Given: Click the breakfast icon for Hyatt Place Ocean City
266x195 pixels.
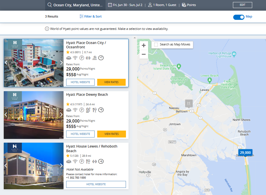Looking at the screenshot, I should point(69,58).
